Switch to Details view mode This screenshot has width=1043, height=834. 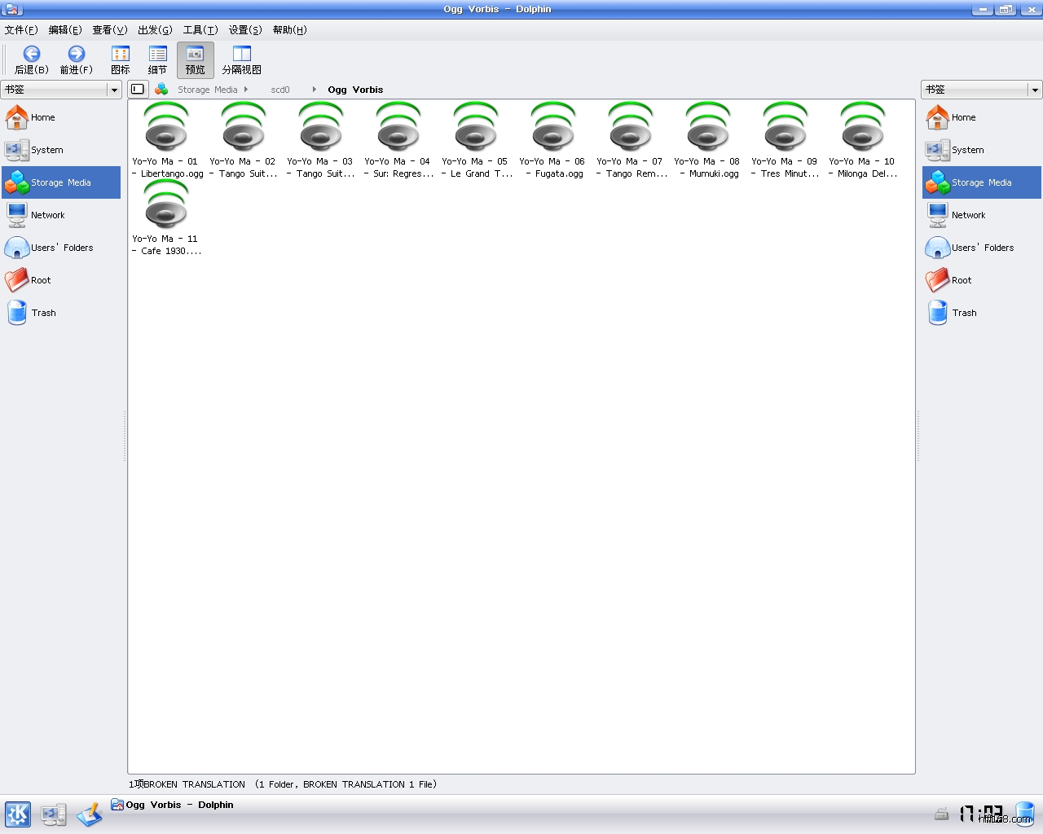[157, 60]
